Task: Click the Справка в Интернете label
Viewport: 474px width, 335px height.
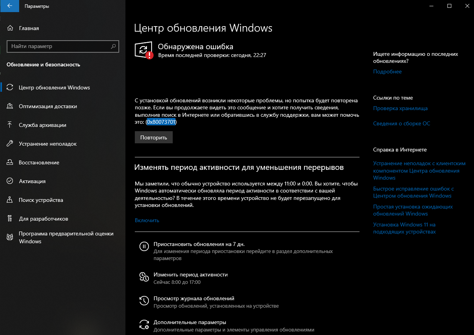Action: (x=400, y=150)
